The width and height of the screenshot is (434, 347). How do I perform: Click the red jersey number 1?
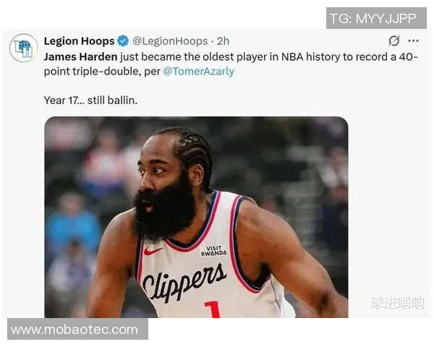(212, 309)
